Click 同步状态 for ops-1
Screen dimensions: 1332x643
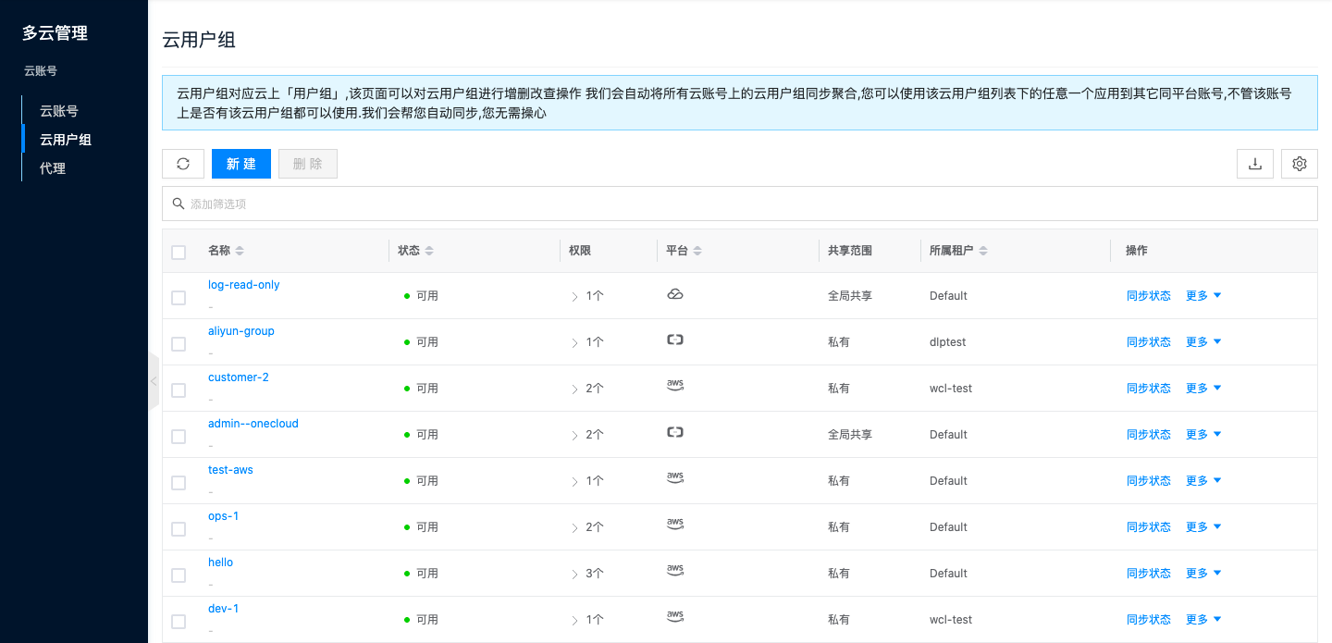point(1149,527)
